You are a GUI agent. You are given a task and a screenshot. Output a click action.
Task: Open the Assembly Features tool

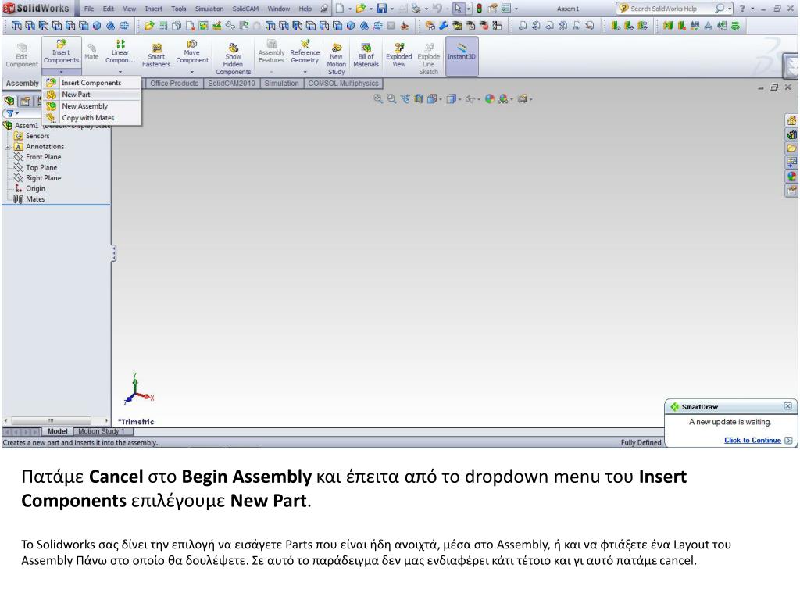[271, 52]
